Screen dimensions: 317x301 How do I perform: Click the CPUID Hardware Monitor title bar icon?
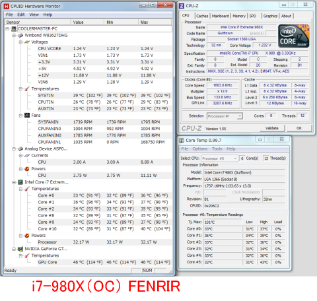tap(7, 7)
